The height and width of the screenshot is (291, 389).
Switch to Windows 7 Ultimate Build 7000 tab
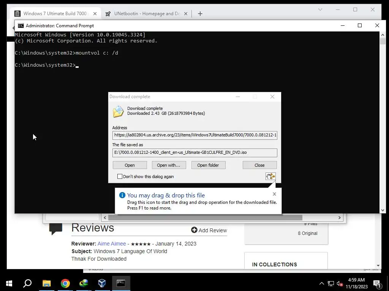(55, 14)
